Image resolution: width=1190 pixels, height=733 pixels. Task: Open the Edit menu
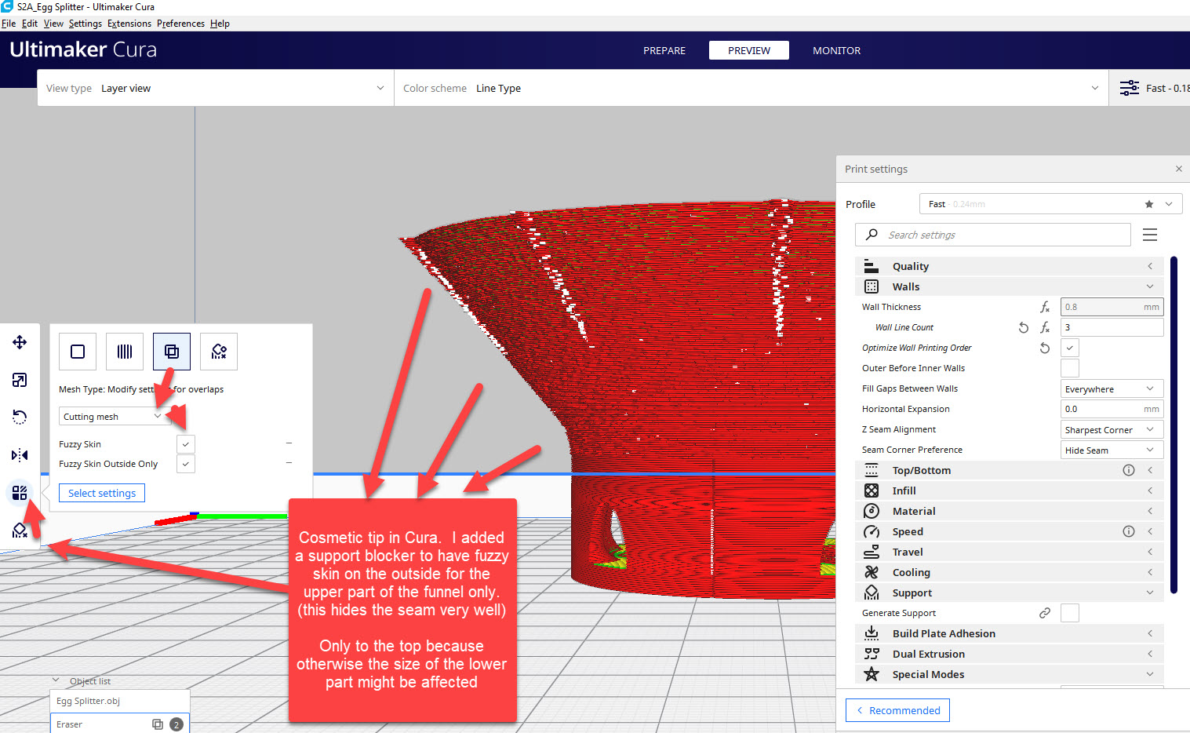click(x=30, y=24)
